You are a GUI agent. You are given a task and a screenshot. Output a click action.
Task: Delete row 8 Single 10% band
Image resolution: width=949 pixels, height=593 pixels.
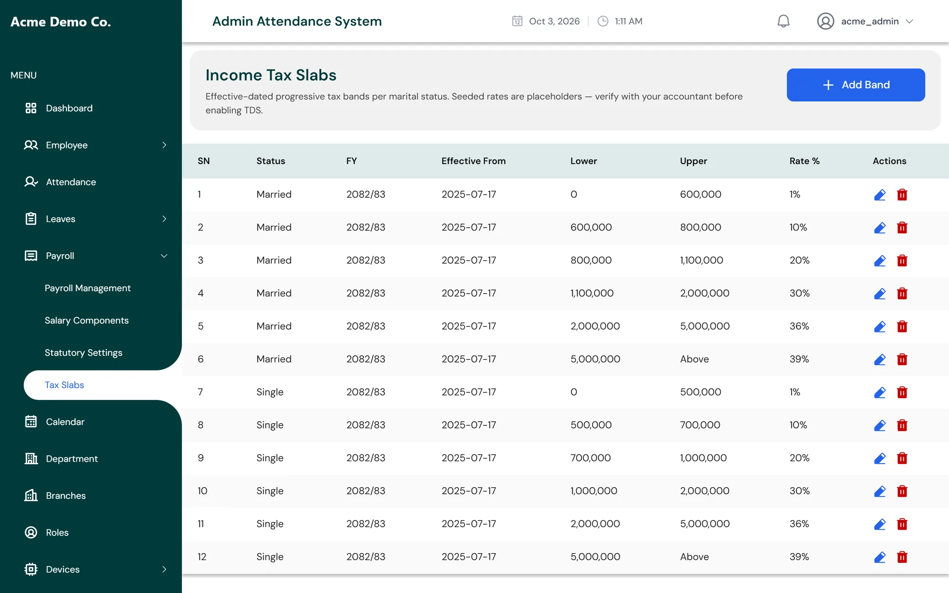click(x=902, y=426)
